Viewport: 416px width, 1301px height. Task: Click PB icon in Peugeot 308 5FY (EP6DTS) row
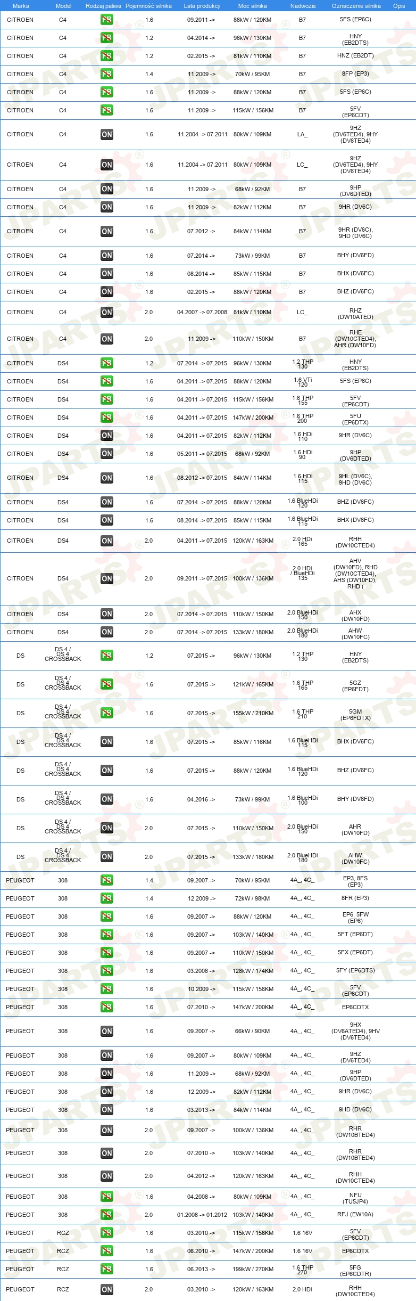(106, 971)
